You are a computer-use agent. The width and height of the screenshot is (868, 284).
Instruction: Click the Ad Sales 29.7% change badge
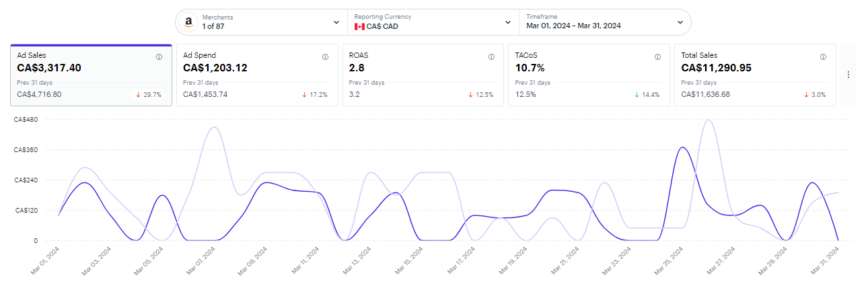[x=149, y=94]
